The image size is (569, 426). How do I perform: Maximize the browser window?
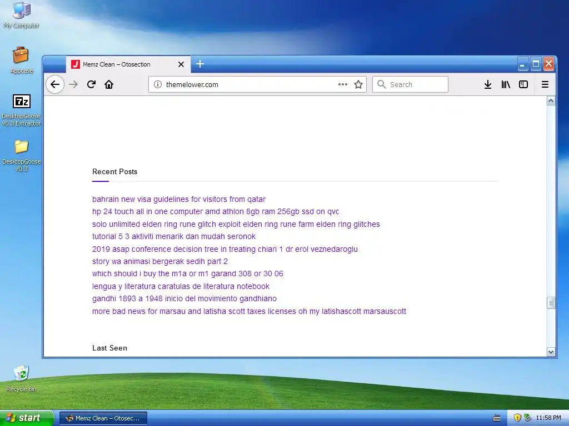[x=536, y=64]
